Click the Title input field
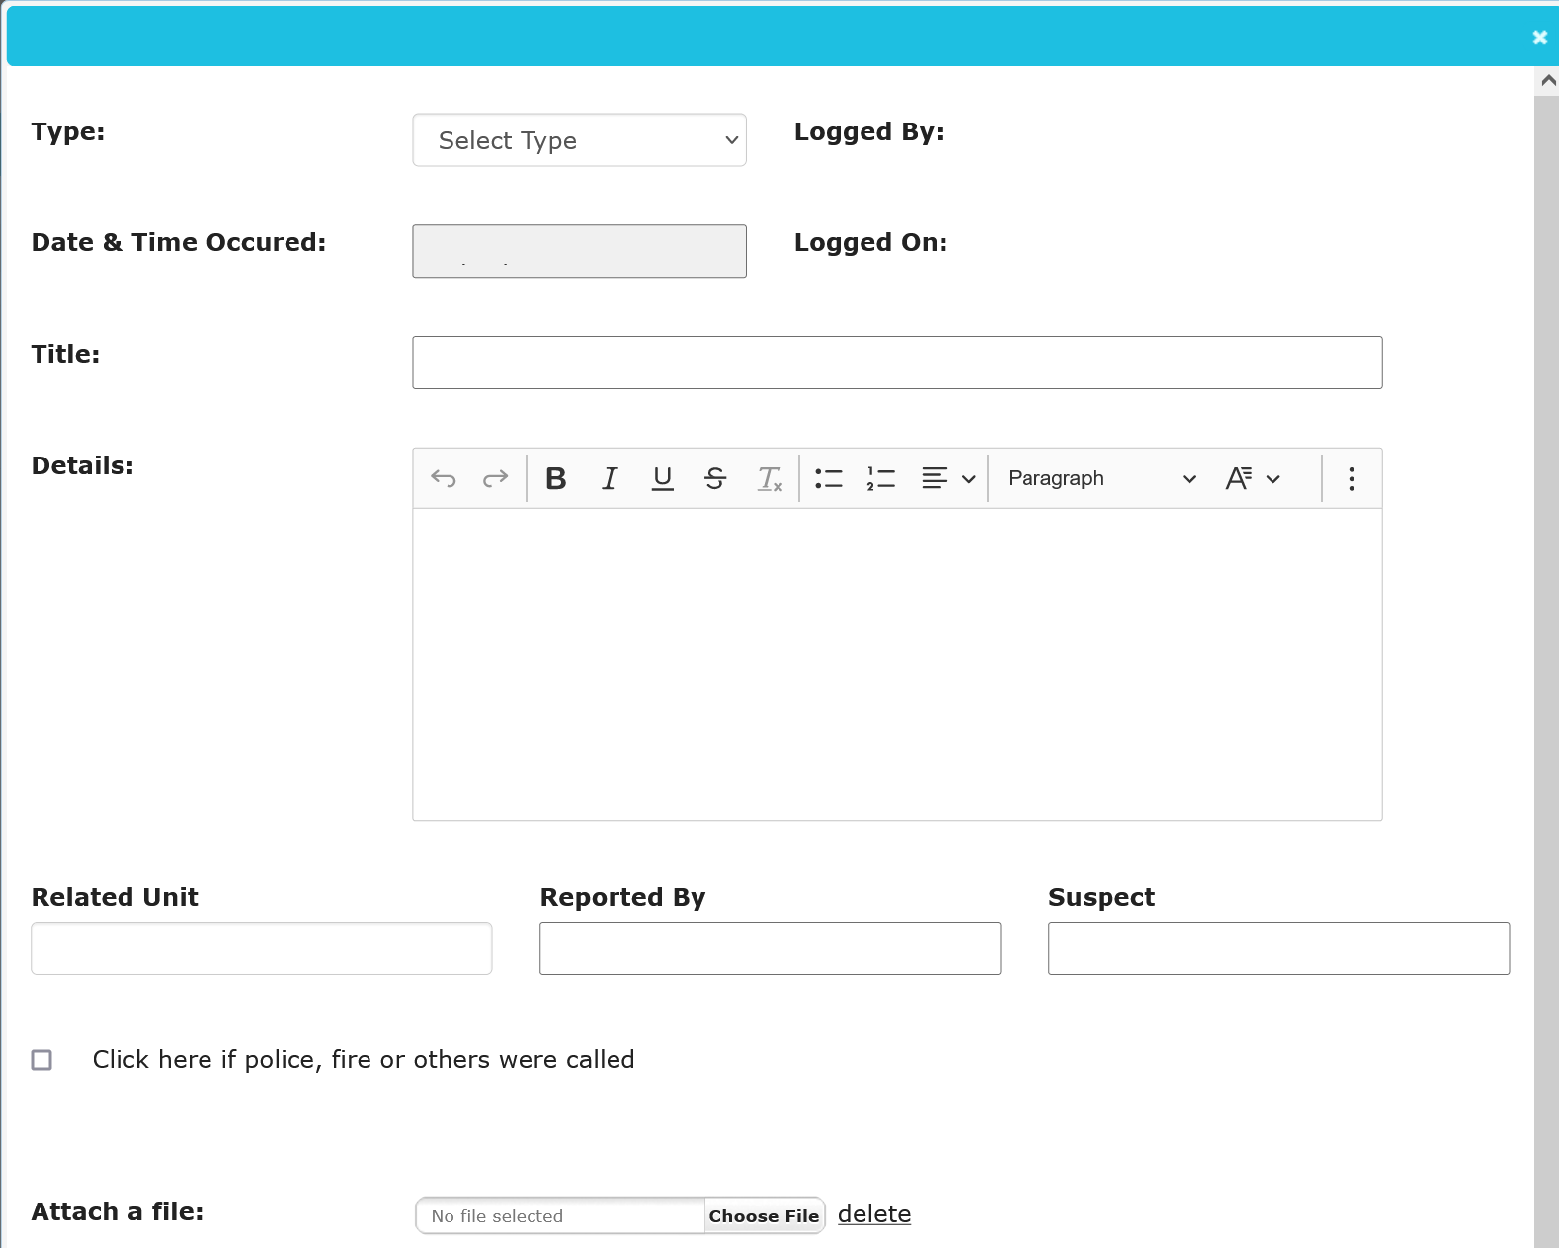Viewport: 1559px width, 1248px height. tap(896, 363)
